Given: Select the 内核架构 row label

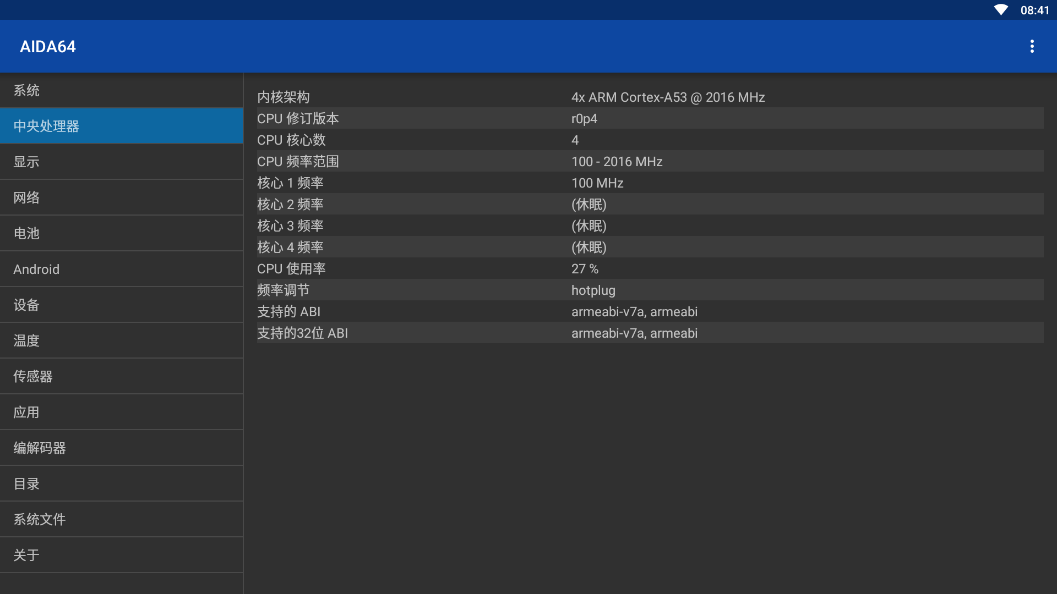Looking at the screenshot, I should point(283,97).
